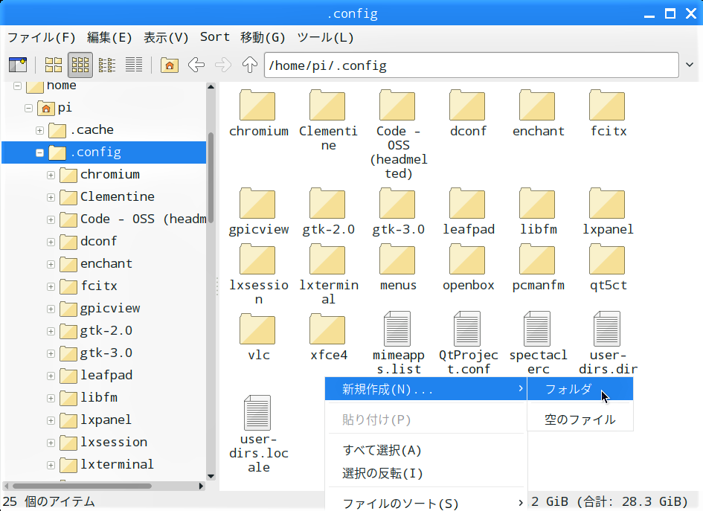Select フォルダ in the submenu
The height and width of the screenshot is (511, 703).
tap(580, 388)
